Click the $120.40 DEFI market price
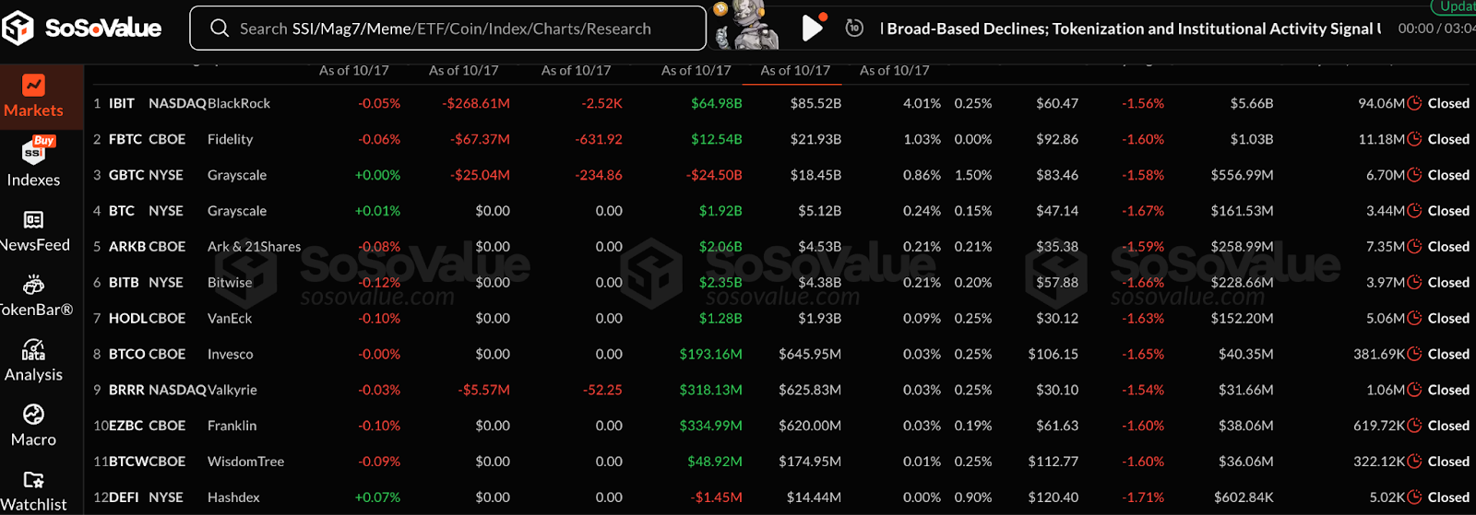The width and height of the screenshot is (1476, 515). point(1053,497)
